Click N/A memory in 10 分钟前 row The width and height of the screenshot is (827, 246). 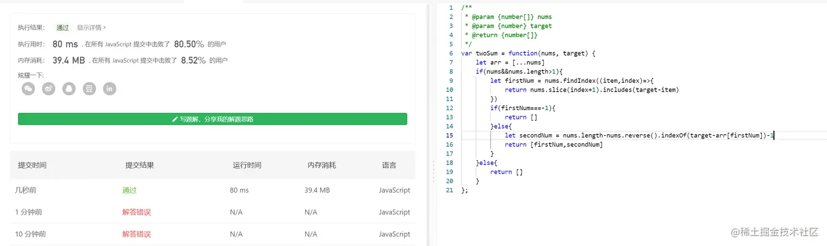point(311,234)
